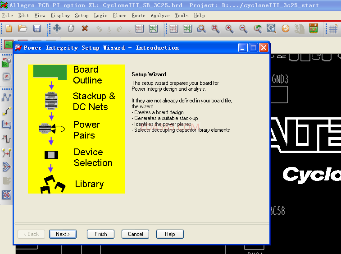Click the Redo arrow icon
The image size is (341, 254).
119,29
